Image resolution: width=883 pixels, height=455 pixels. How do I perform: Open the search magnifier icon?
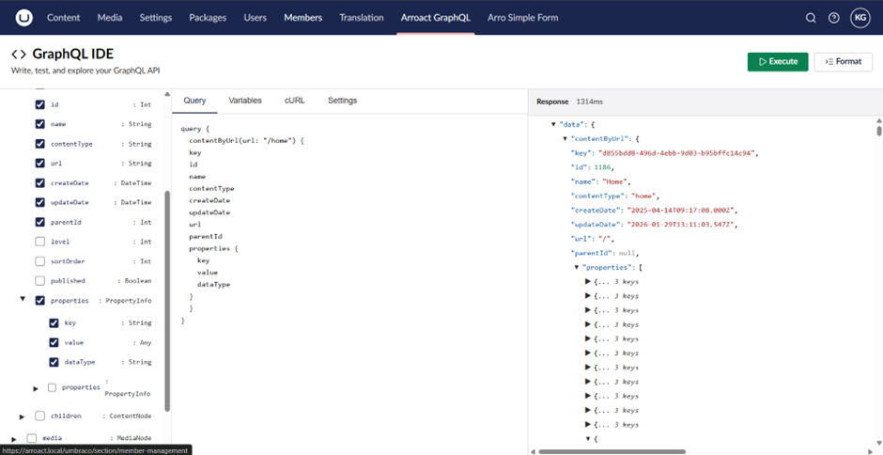pyautogui.click(x=811, y=18)
